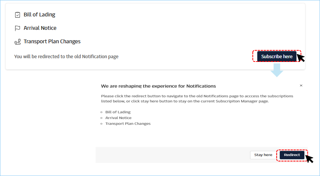
Task: Select the Bill of Lading label in the card
Action: point(39,15)
